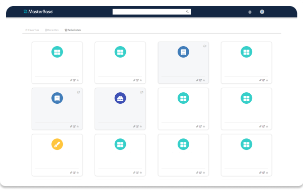Click the link icon on the second-row book card
This screenshot has width=303, height=190.
[x=71, y=126]
